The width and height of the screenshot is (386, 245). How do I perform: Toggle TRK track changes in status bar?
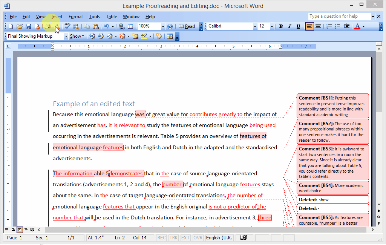(173, 238)
